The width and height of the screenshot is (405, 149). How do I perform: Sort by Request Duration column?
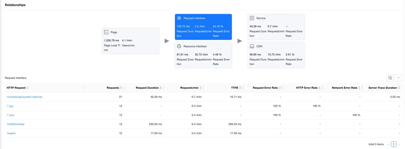click(161, 88)
